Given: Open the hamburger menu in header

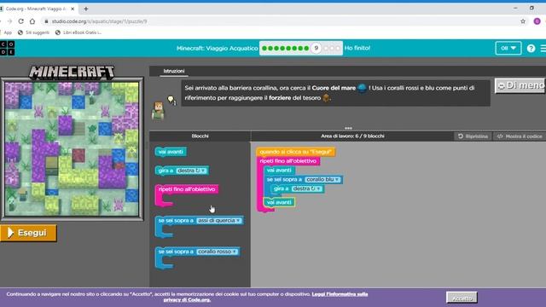Looking at the screenshot, I should coord(543,49).
